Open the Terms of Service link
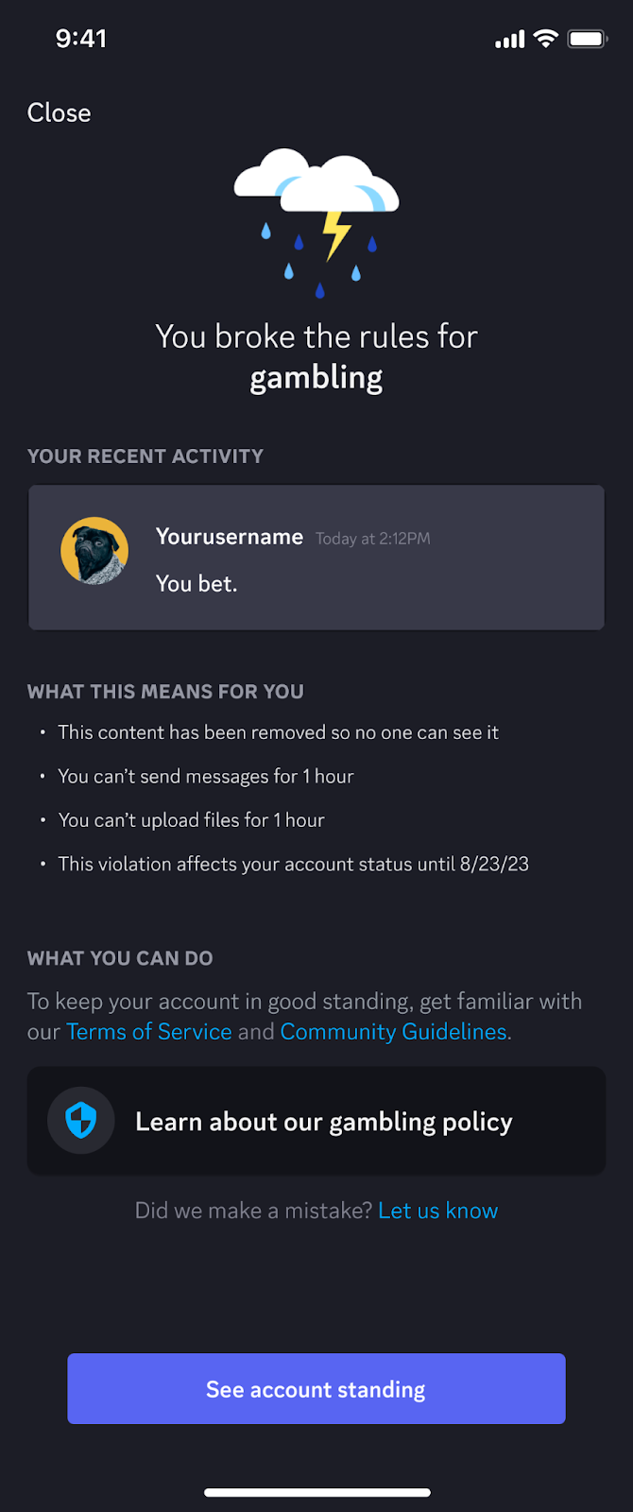 [x=149, y=1031]
